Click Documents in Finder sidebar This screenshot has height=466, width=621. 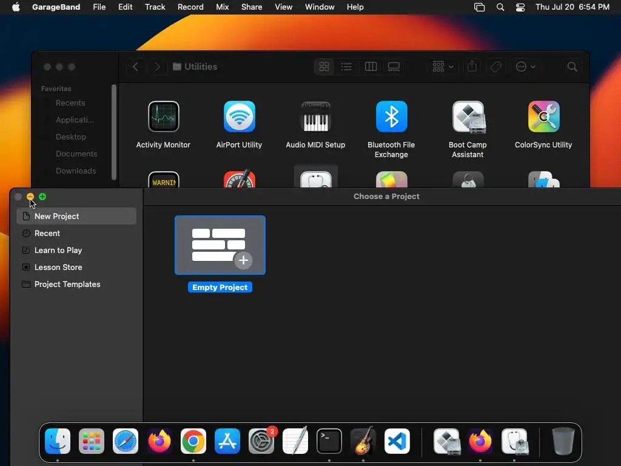(x=76, y=154)
